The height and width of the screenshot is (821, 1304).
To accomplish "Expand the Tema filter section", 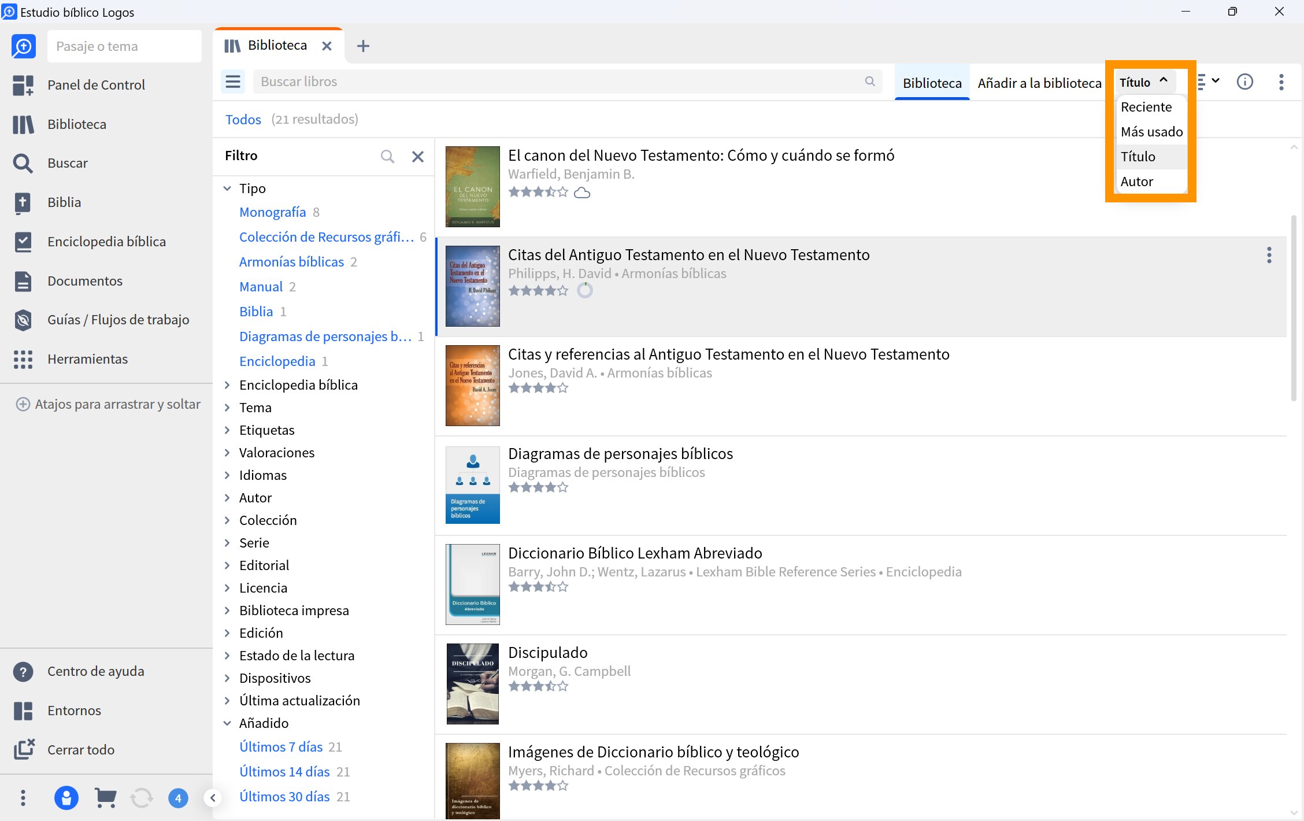I will pos(227,408).
